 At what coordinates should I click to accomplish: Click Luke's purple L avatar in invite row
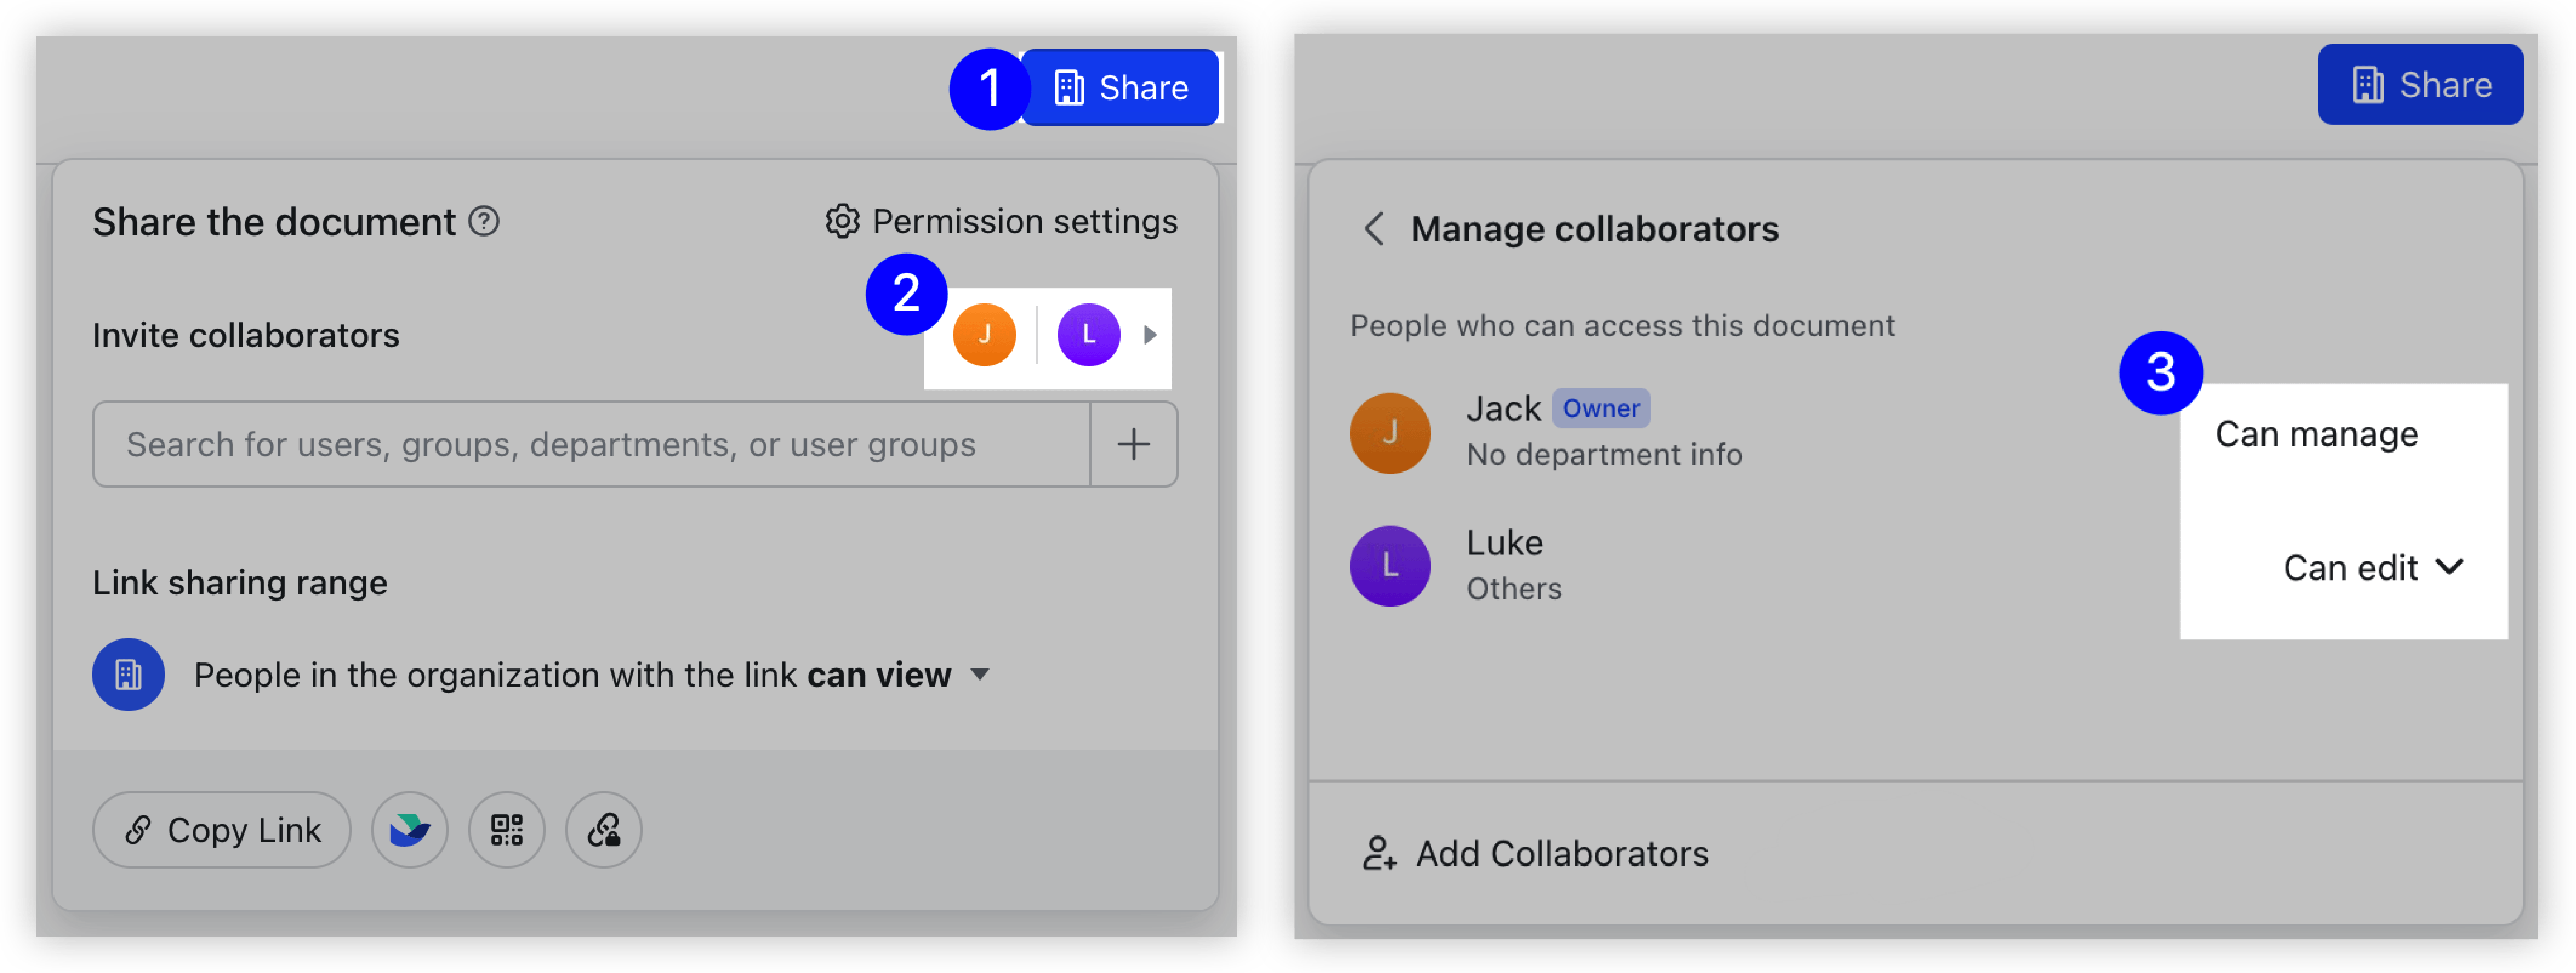pyautogui.click(x=1088, y=335)
